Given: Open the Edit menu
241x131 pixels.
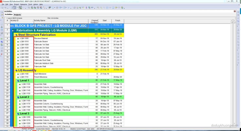Looking at the screenshot, I should pyautogui.click(x=7, y=4).
